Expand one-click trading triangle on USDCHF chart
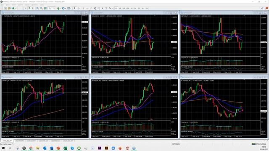The image size is (269, 151). (92, 81)
